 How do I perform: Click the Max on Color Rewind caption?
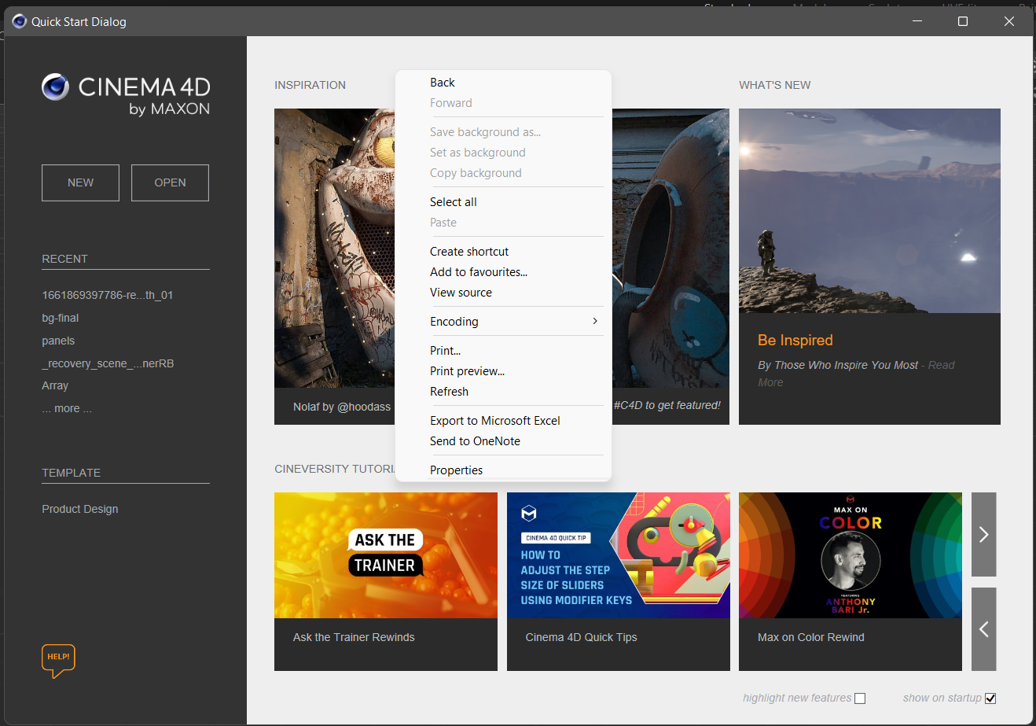(x=811, y=637)
